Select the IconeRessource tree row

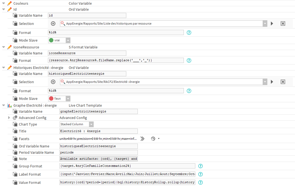pyautogui.click(x=26, y=47)
